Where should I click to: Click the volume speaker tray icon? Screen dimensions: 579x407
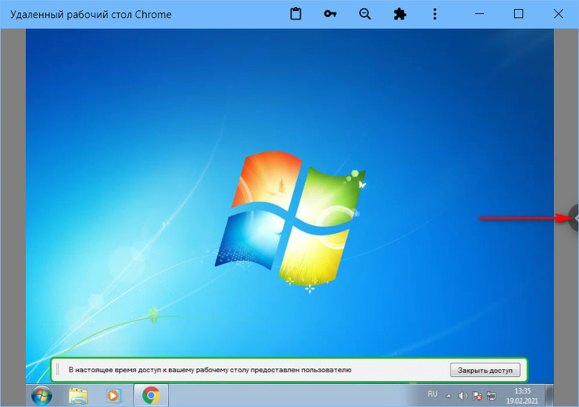[463, 396]
